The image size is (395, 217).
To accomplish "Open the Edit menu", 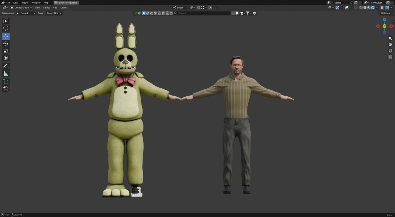I will [x=15, y=3].
